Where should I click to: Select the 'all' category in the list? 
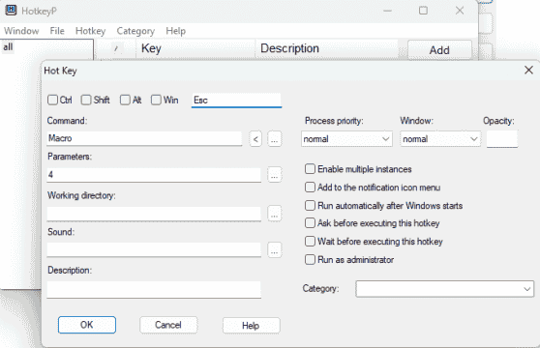pos(8,47)
